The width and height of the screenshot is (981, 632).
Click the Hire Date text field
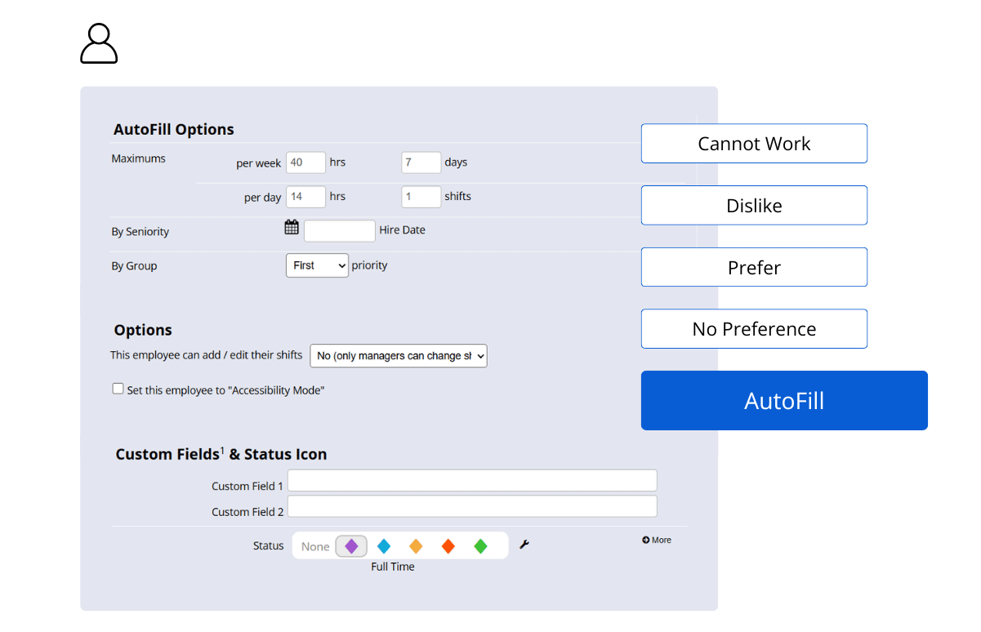coord(340,230)
